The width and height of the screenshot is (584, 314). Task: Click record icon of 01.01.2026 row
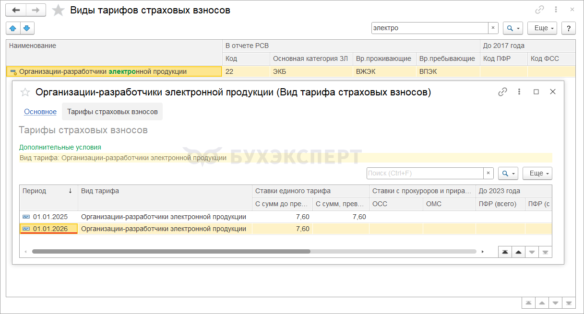pos(26,229)
